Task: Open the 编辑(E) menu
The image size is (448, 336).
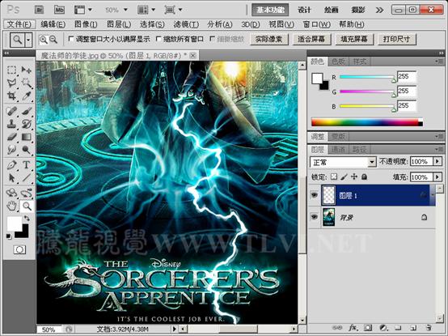Action: pyautogui.click(x=53, y=24)
